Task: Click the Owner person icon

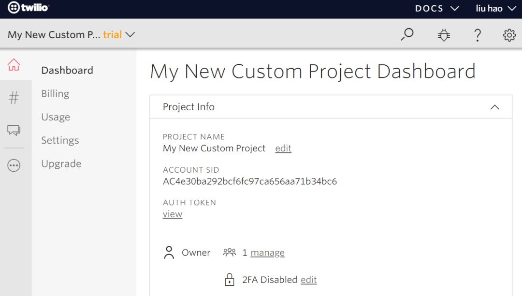Action: [x=169, y=252]
